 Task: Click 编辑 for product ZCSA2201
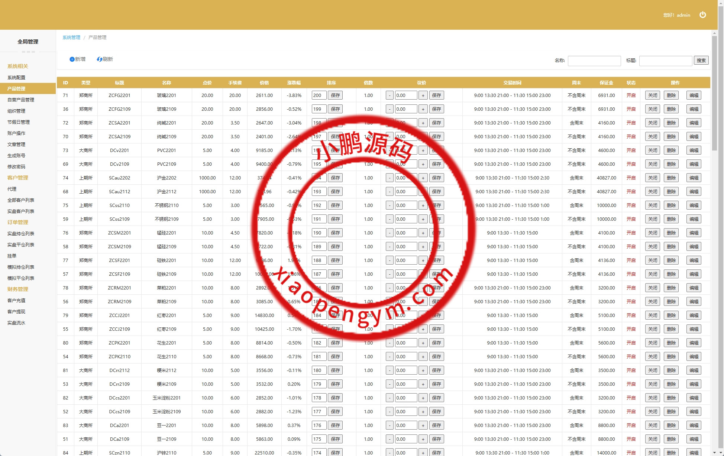(x=694, y=123)
